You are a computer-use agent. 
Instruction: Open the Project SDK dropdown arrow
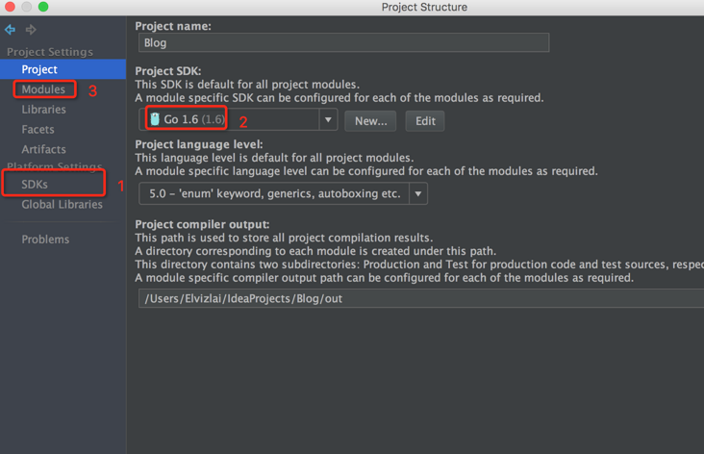(x=328, y=120)
